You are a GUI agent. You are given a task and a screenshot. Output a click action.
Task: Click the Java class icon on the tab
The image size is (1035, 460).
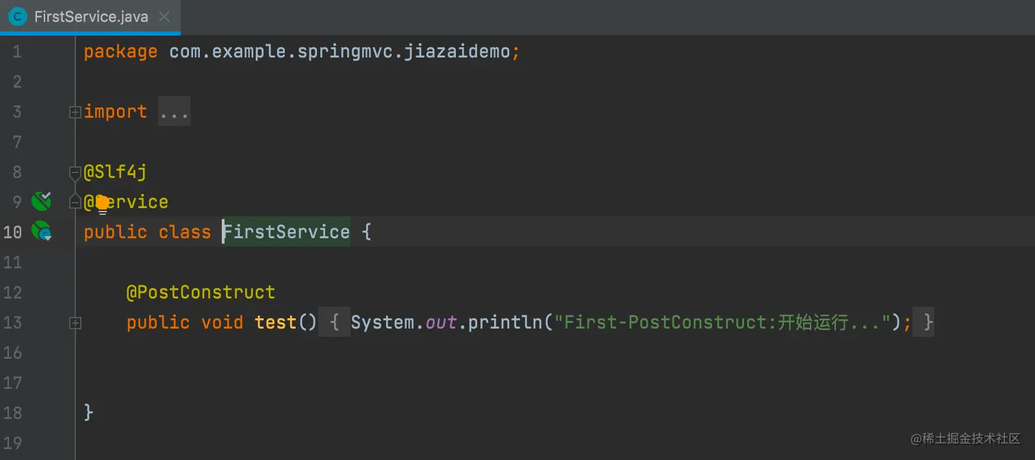(18, 16)
